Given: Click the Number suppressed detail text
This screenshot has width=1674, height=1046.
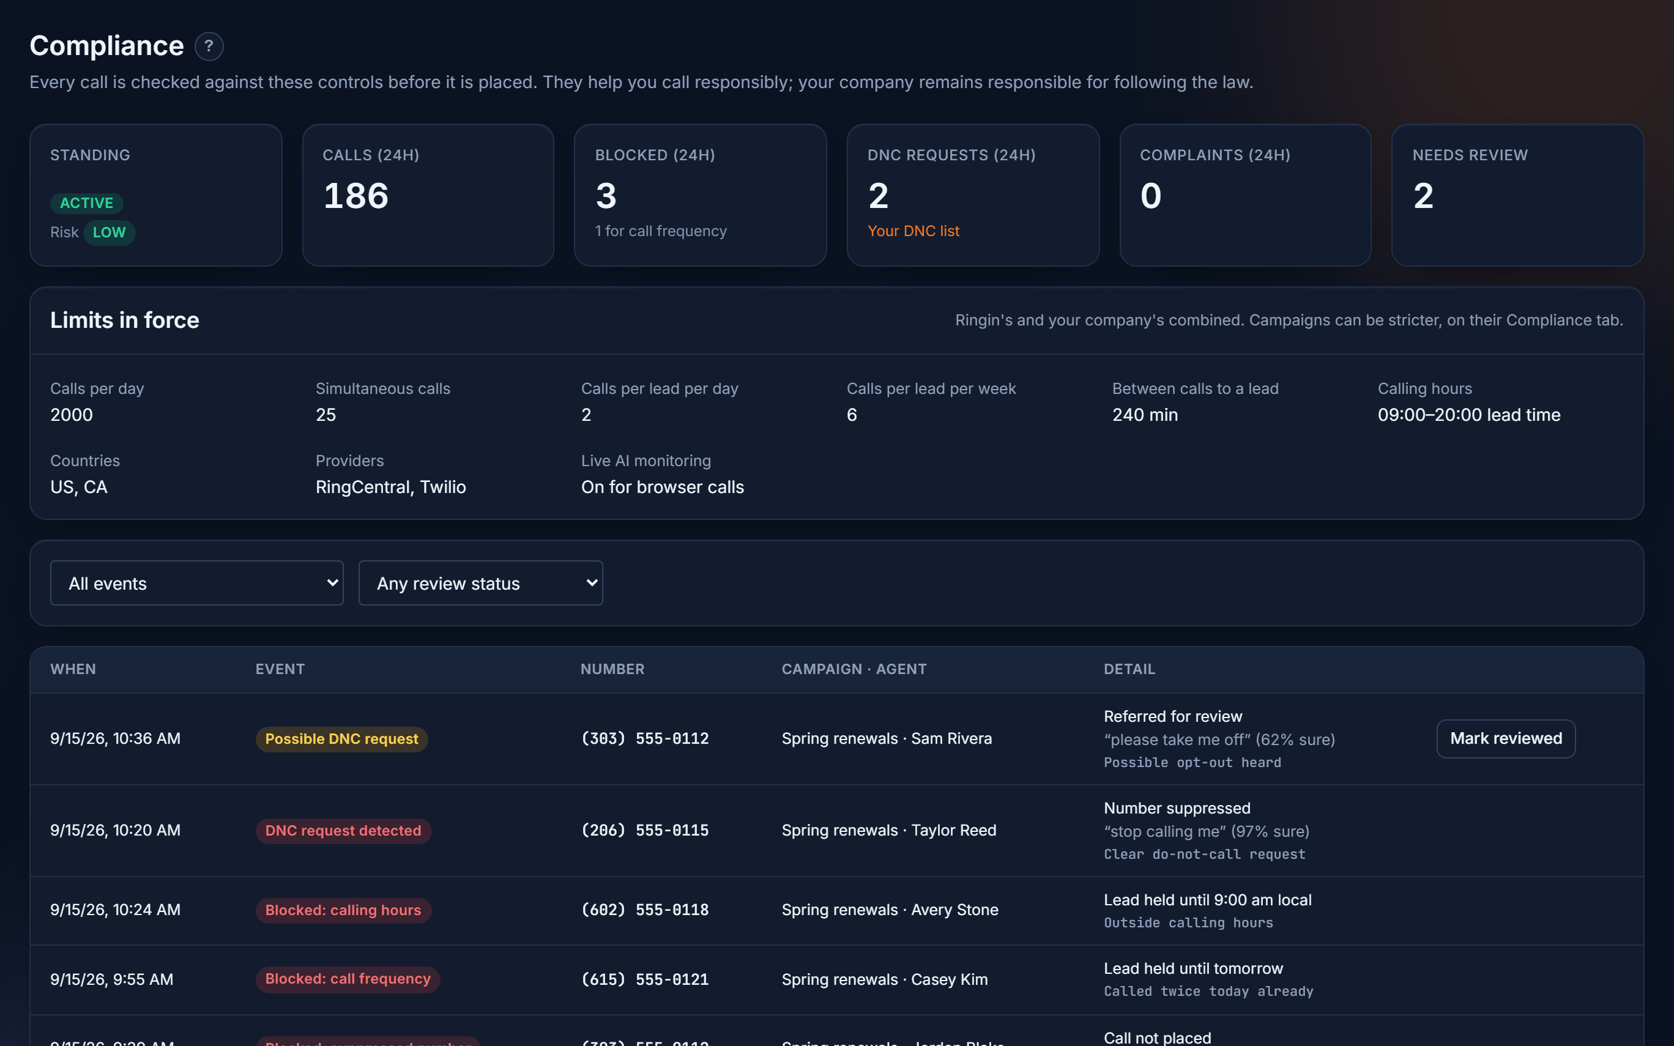Looking at the screenshot, I should tap(1177, 808).
